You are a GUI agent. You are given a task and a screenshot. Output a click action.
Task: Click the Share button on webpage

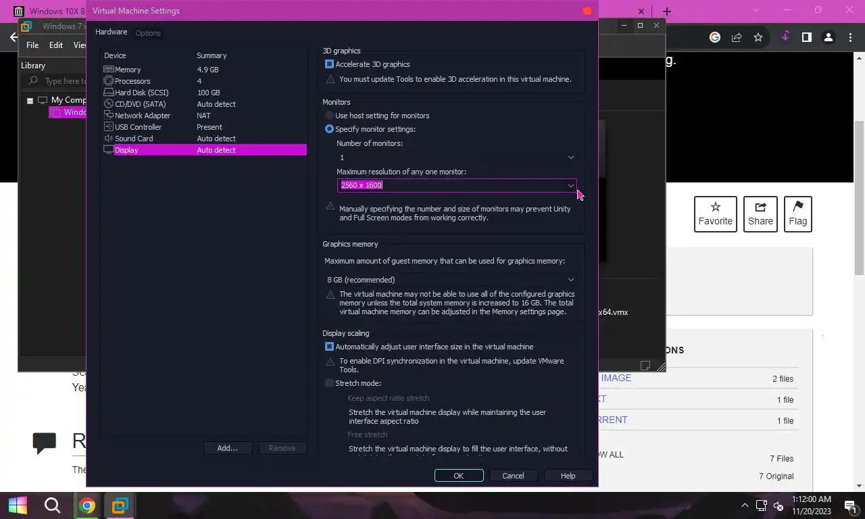pyautogui.click(x=760, y=214)
